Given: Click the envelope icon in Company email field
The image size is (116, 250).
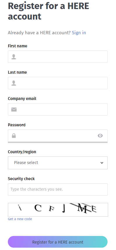Looking at the screenshot, I should [x=14, y=109].
